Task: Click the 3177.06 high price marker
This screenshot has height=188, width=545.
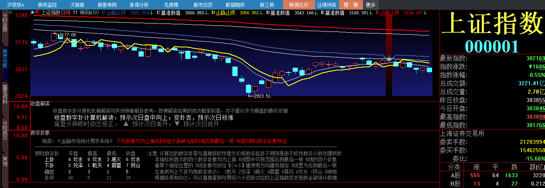Action: coord(67,35)
